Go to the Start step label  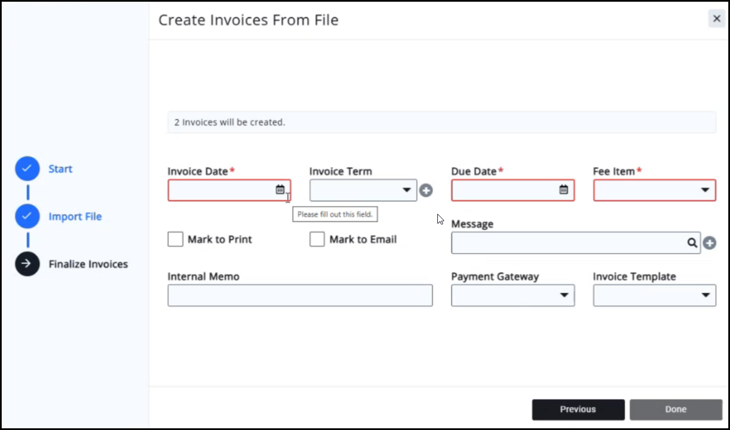60,169
